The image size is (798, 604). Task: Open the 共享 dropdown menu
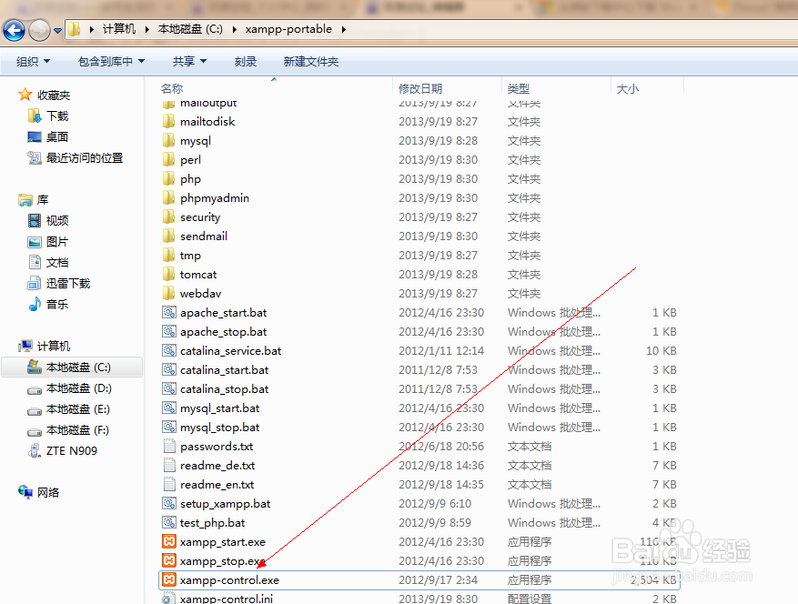point(189,62)
